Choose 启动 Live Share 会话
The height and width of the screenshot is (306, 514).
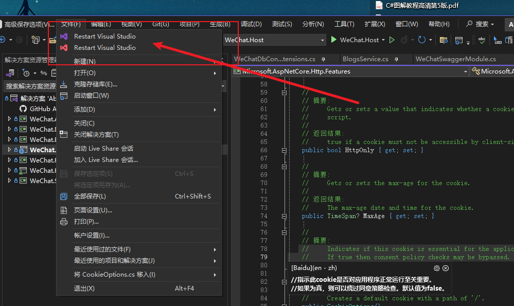click(x=139, y=149)
